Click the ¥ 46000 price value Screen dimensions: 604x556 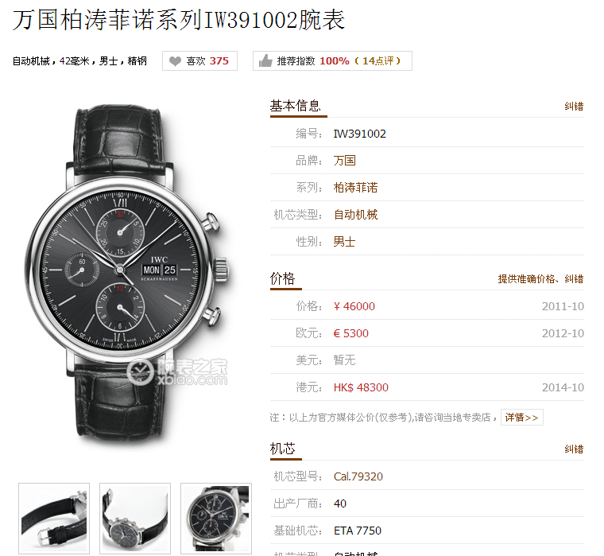[x=354, y=306]
